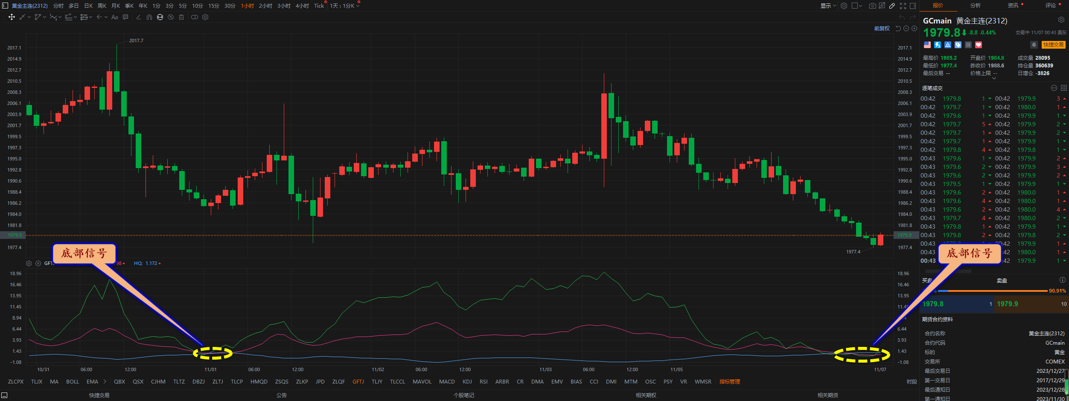Select the crosshair move tool
This screenshot has height=401, width=1069.
[x=12, y=17]
